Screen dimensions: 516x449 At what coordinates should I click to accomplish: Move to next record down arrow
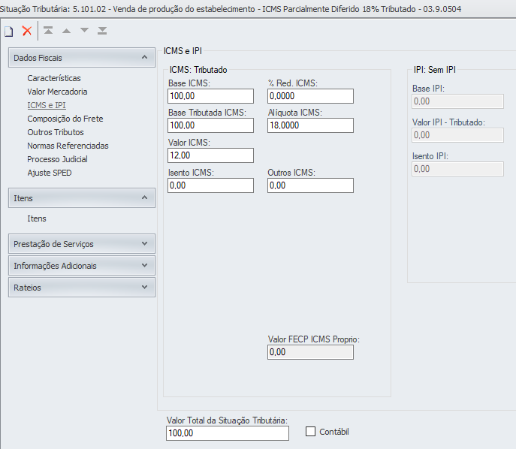[85, 30]
